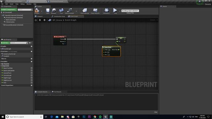212x119 pixels.
Task: Clear the compiler results with Clear
Action: pyautogui.click(x=156, y=112)
